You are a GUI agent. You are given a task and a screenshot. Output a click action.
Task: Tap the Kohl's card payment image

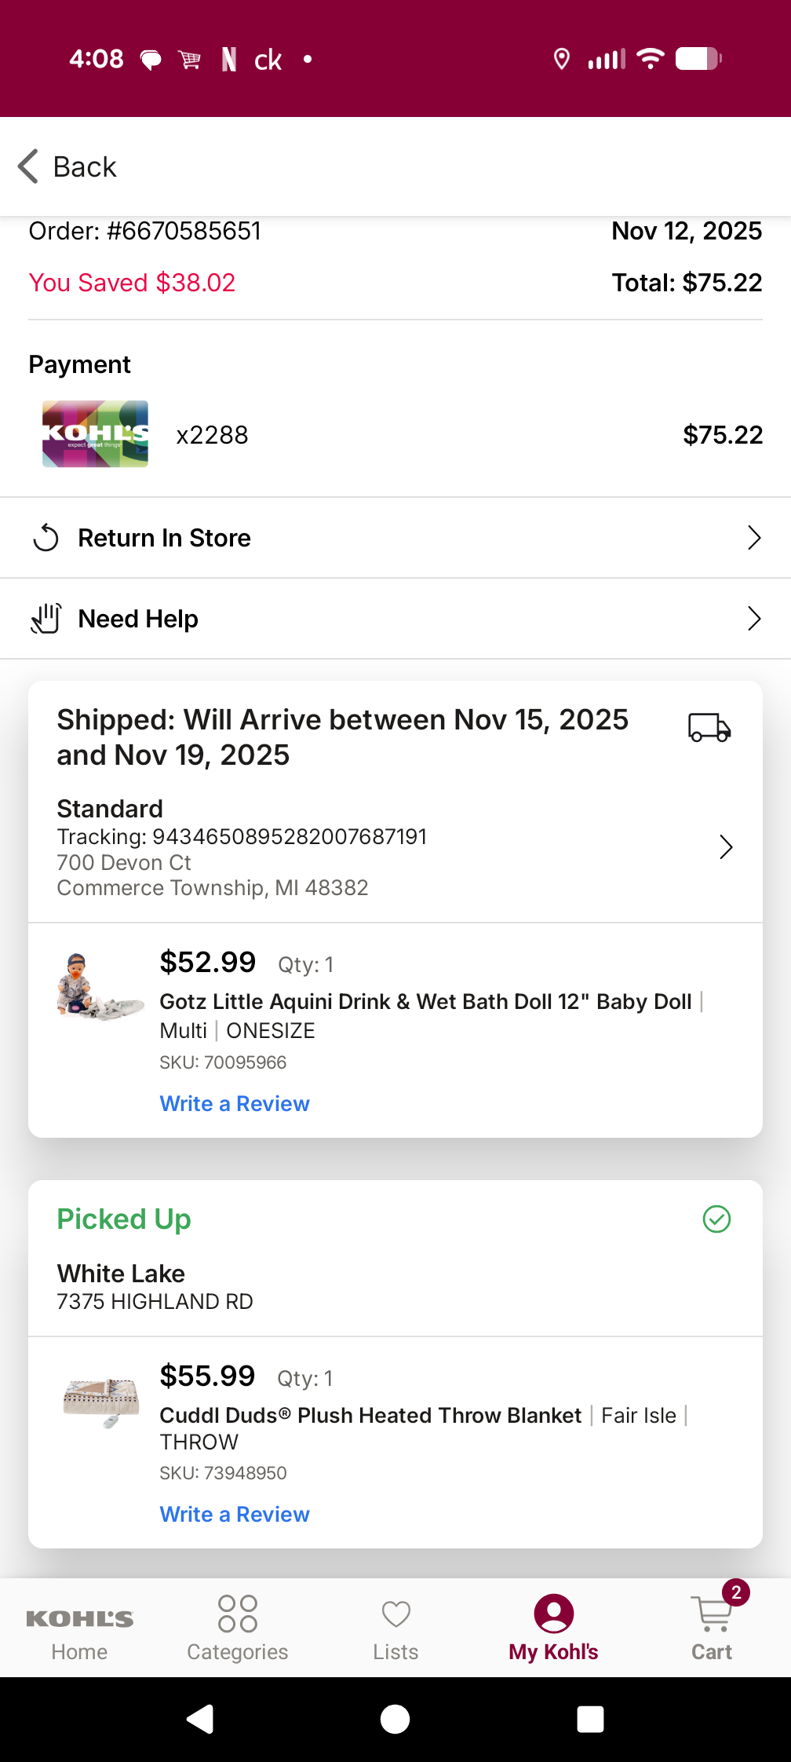(95, 434)
